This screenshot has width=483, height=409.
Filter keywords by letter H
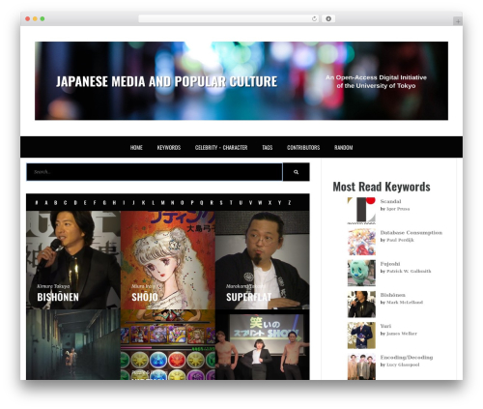(114, 203)
